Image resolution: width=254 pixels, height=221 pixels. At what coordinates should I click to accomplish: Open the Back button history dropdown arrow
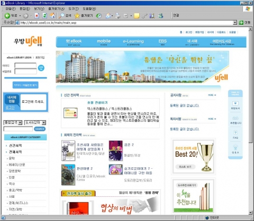(20, 16)
